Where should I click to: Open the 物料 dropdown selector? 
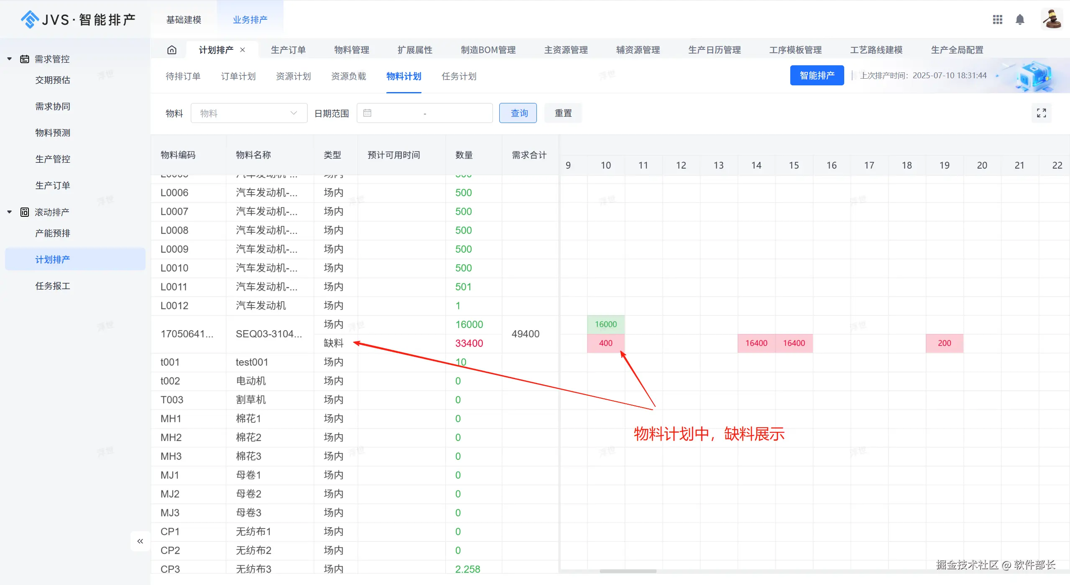(x=249, y=113)
